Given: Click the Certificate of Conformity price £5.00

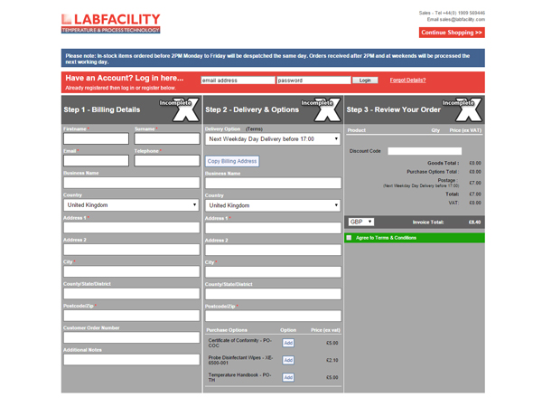Looking at the screenshot, I should click(332, 343).
